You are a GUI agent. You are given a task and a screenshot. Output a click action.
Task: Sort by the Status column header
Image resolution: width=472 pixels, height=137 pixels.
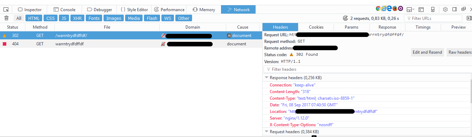pyautogui.click(x=13, y=27)
